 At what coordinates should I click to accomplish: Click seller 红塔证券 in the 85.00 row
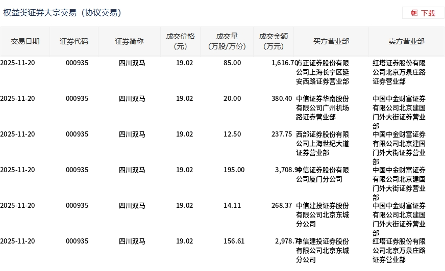[399, 72]
